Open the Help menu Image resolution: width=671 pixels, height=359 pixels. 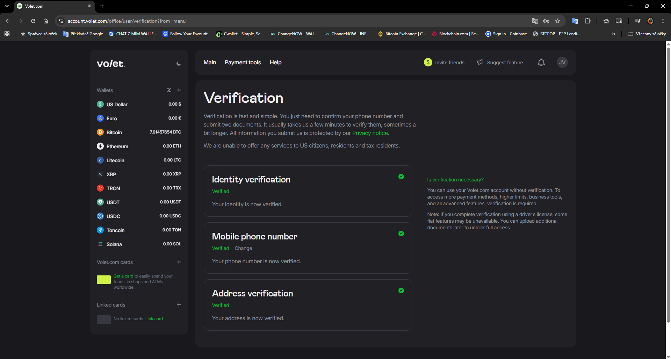pyautogui.click(x=275, y=62)
